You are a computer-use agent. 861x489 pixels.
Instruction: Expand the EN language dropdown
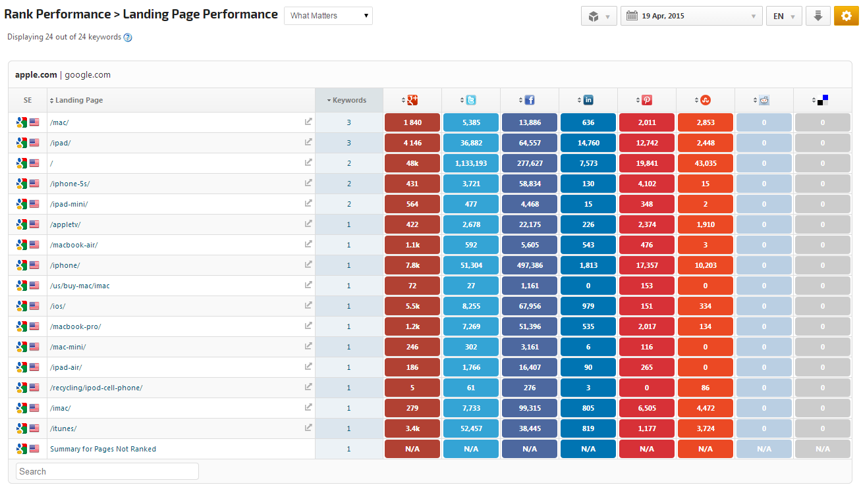pyautogui.click(x=783, y=16)
